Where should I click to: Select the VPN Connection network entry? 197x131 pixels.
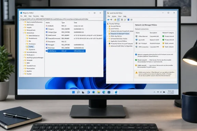(155, 47)
